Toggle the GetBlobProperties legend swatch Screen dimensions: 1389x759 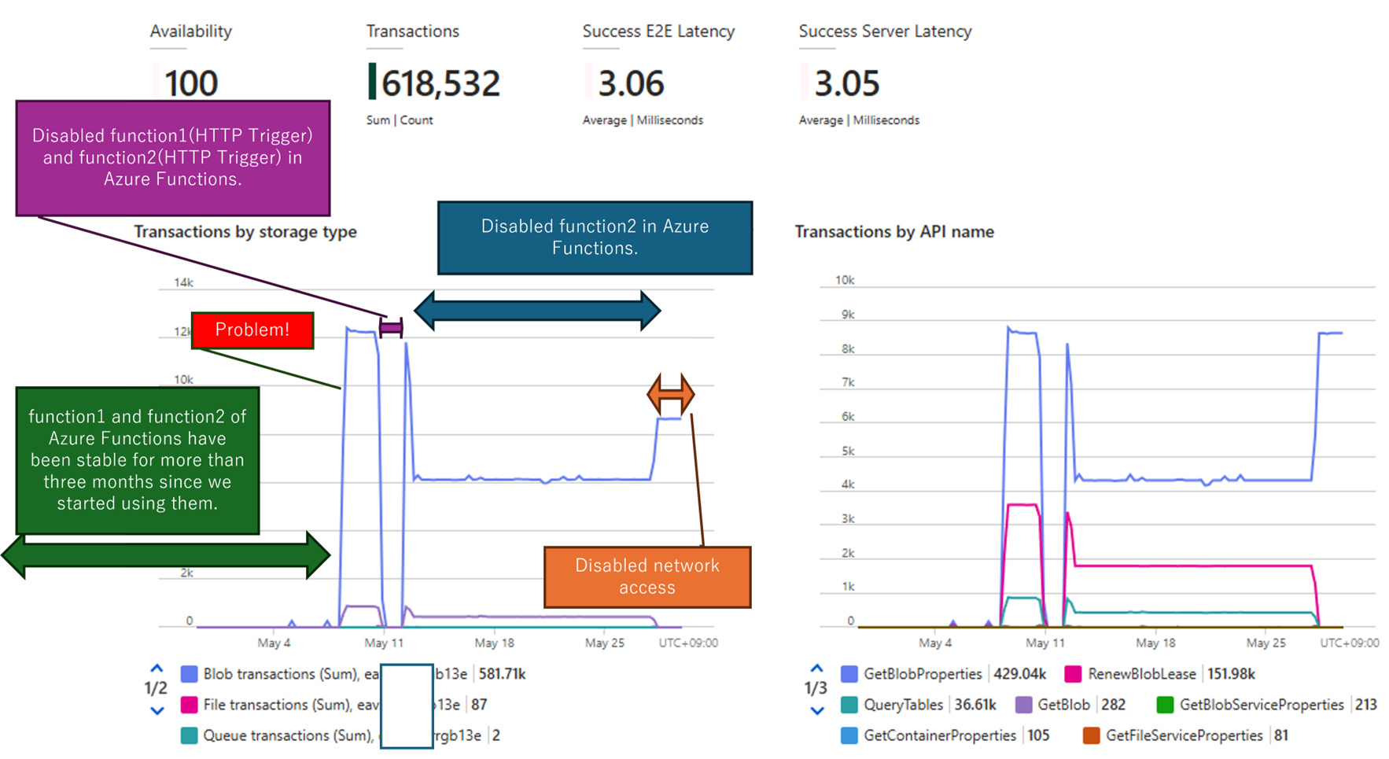(x=849, y=674)
